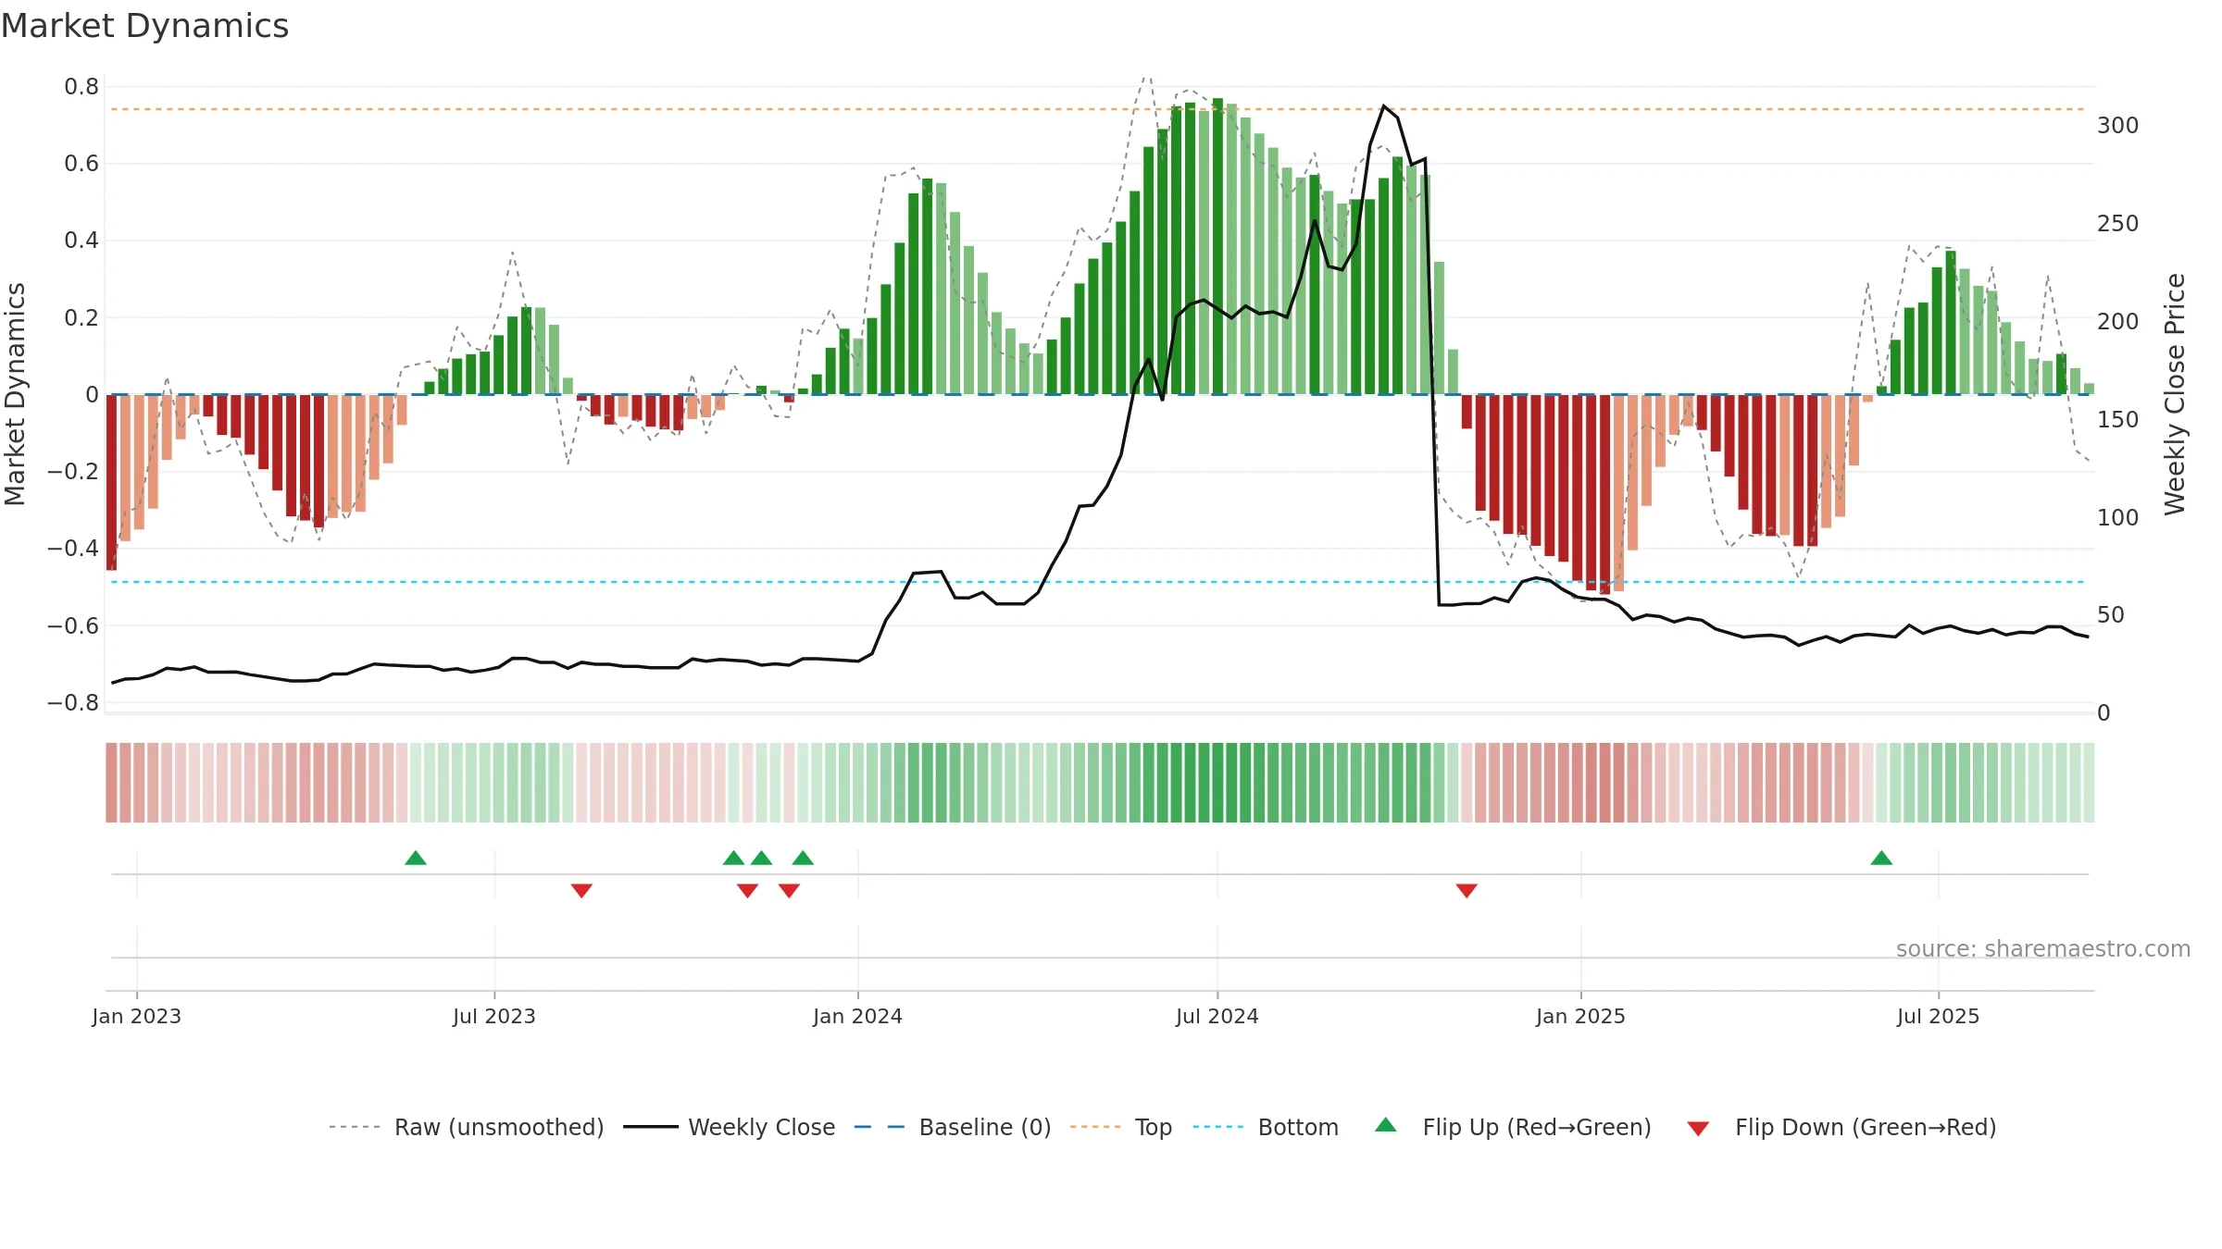Click the Jul 2024 axis label
Viewport: 2222px width, 1249px height.
[x=1217, y=1016]
